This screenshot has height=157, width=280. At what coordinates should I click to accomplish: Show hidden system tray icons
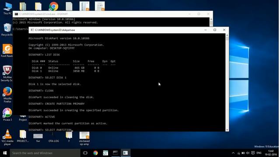233,153
